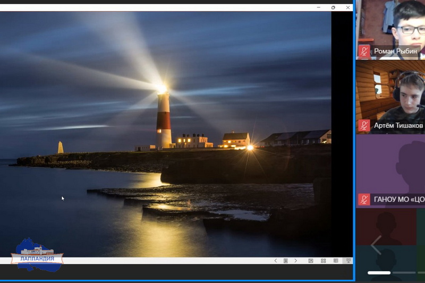Select Артём Тишаков video tile
Viewport: 425px width, 283px height.
tap(390, 93)
